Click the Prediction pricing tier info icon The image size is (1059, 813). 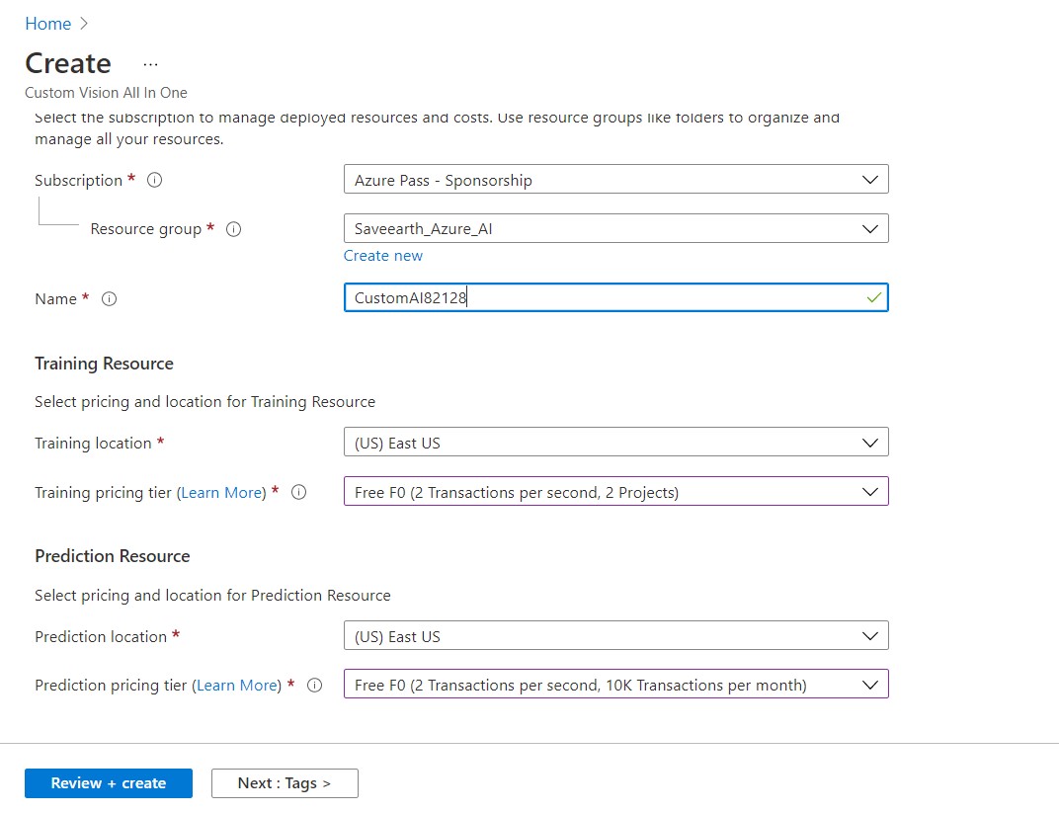point(315,686)
